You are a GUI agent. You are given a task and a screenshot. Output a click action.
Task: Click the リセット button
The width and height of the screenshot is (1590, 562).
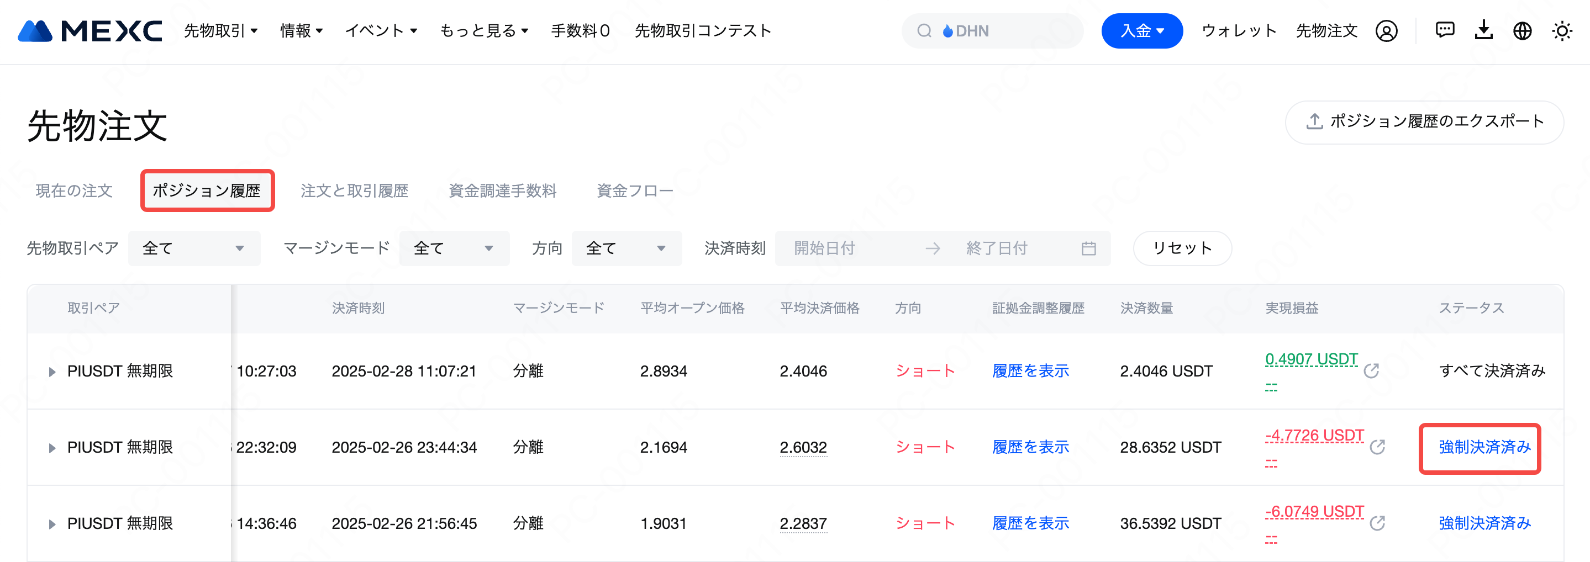click(1182, 248)
